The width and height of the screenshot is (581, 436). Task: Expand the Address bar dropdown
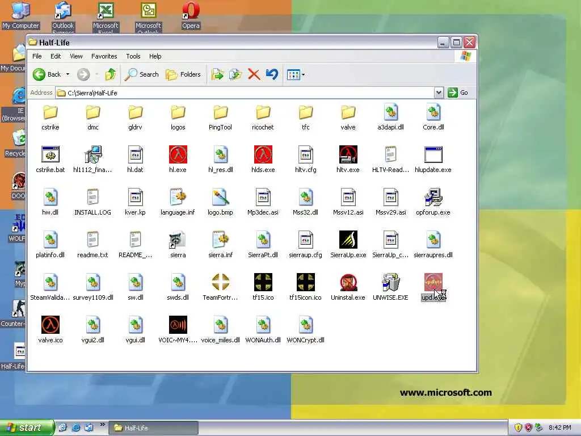439,93
